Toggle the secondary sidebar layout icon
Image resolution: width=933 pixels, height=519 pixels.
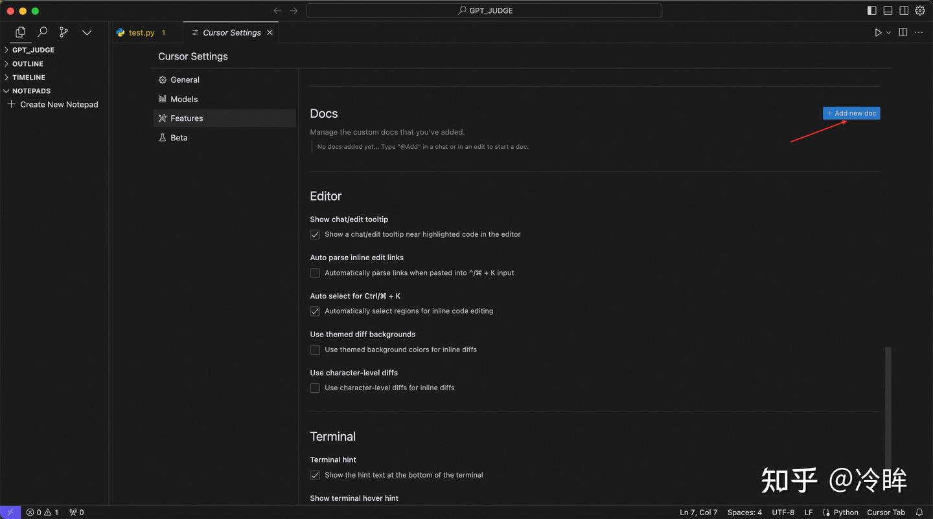click(x=904, y=10)
